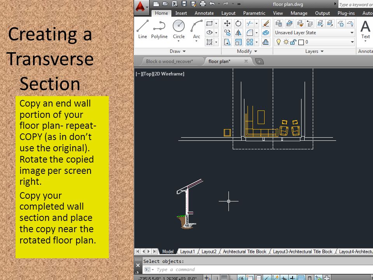Viewport: 373px width, 280px height.
Task: Select the Circle tool
Action: (x=179, y=29)
